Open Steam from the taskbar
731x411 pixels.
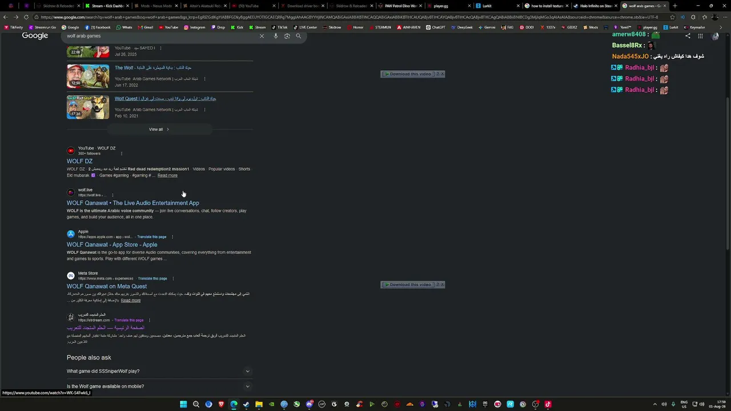coord(246,404)
